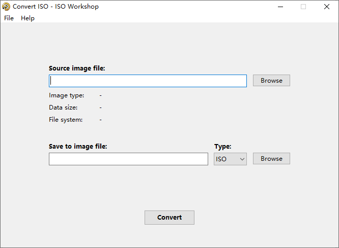
Task: Browse for the save destination file
Action: pyautogui.click(x=271, y=159)
